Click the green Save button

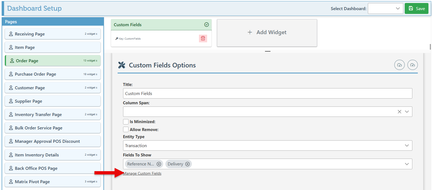(x=416, y=8)
